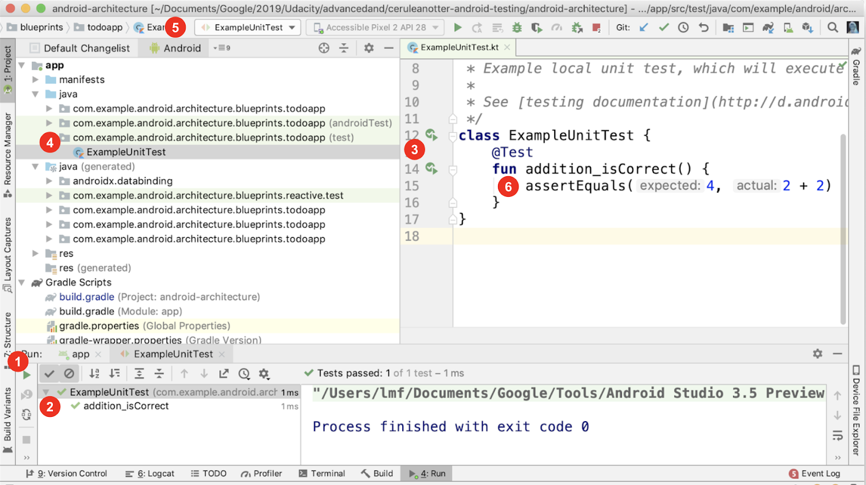Click the green Run button in main toolbar
866x485 pixels.
(458, 28)
